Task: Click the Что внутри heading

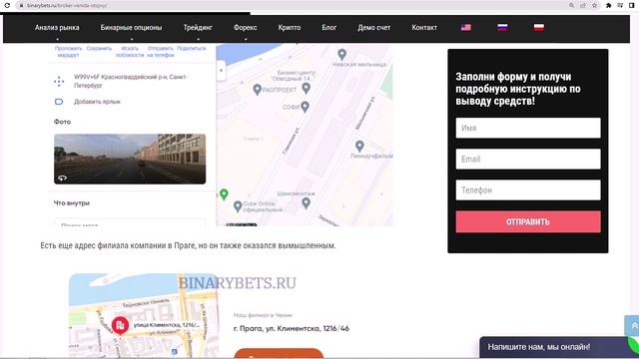Action: (x=71, y=202)
